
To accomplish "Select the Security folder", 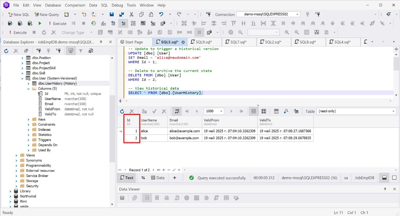I will click(32, 186).
